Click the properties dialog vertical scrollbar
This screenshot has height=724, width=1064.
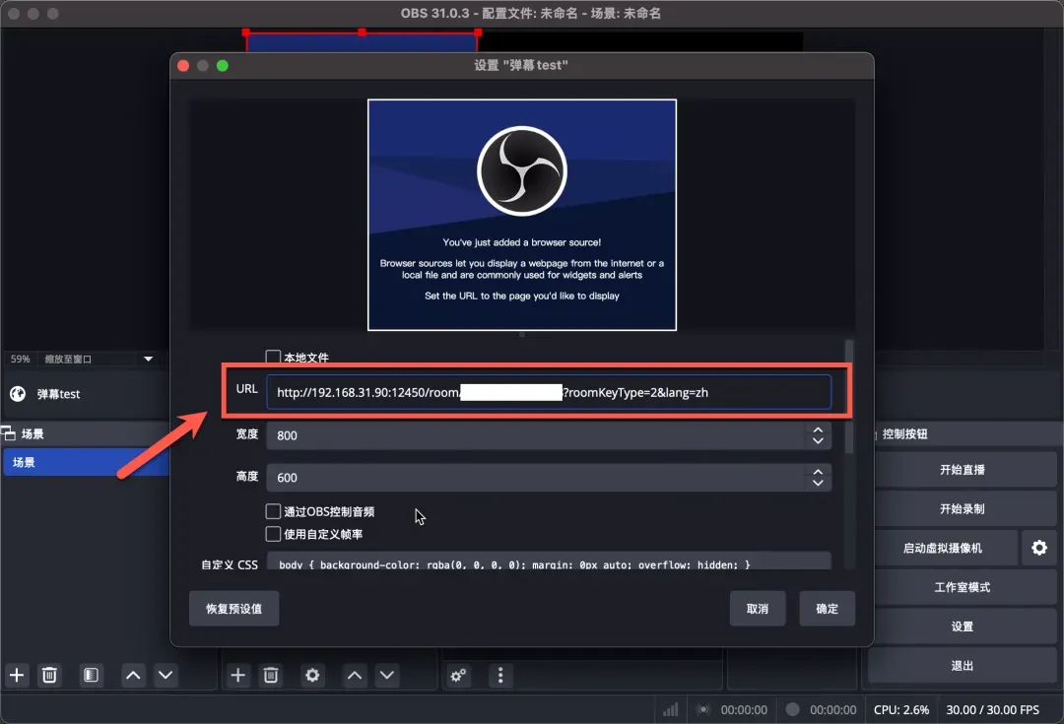(848, 397)
